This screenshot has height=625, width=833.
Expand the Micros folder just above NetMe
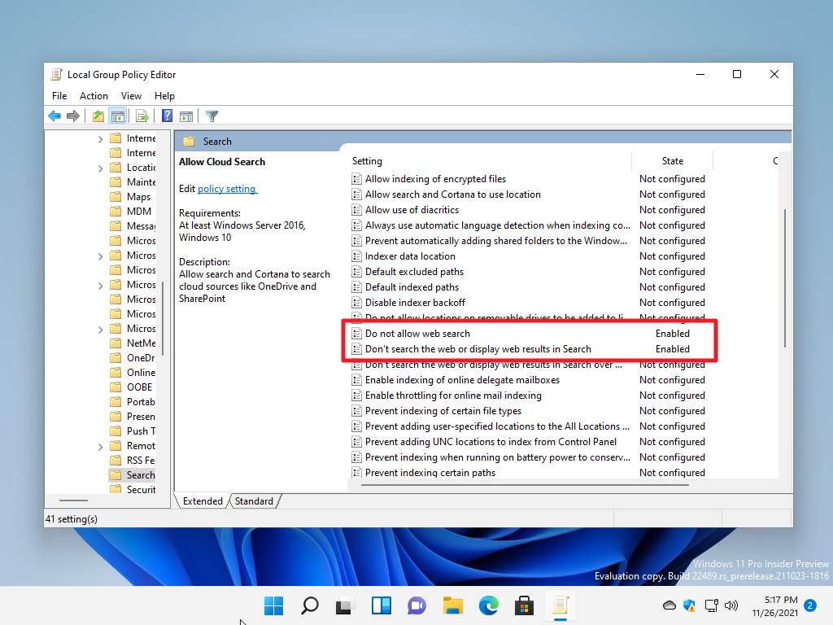(x=100, y=330)
